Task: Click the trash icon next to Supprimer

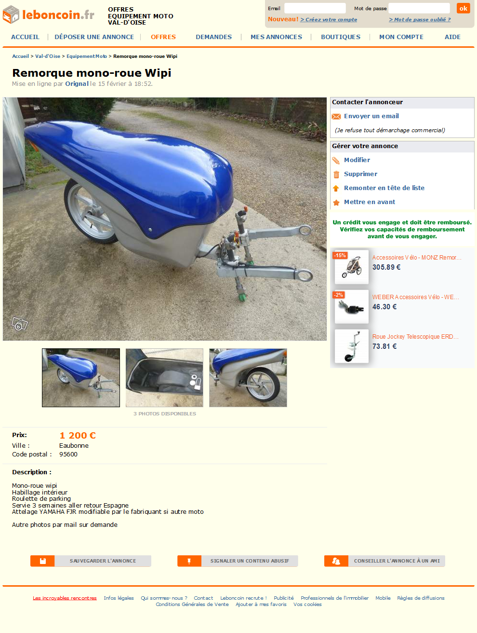Action: coord(336,174)
